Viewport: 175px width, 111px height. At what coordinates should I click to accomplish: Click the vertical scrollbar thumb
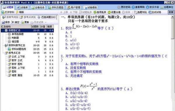point(173,29)
